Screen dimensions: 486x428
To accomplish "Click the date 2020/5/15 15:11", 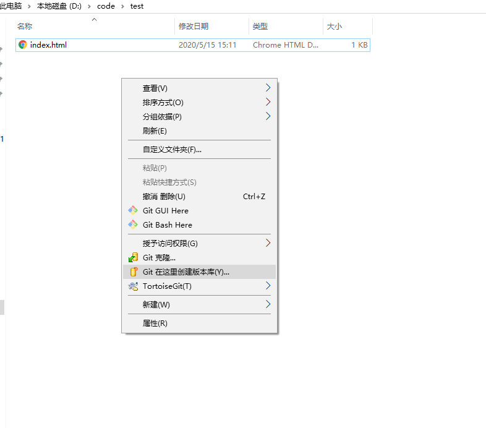I will click(x=207, y=45).
